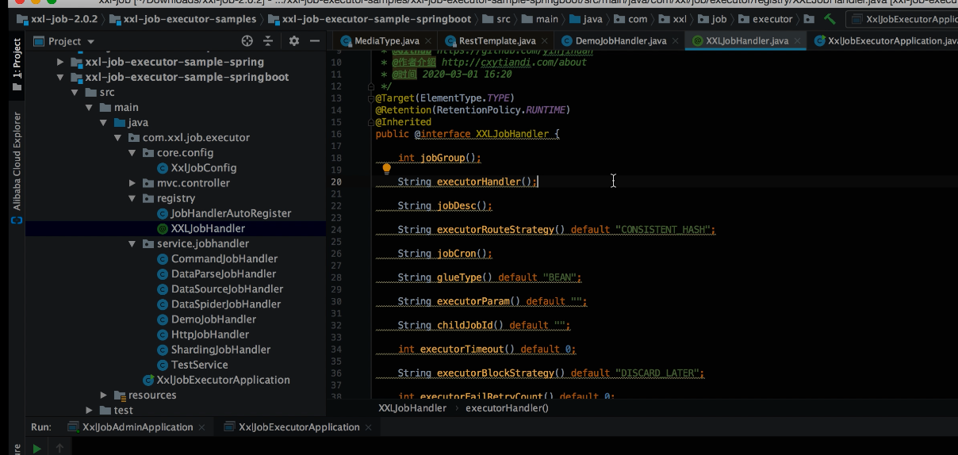
Task: Click the Collapse All icon in Project panel
Action: click(x=269, y=41)
